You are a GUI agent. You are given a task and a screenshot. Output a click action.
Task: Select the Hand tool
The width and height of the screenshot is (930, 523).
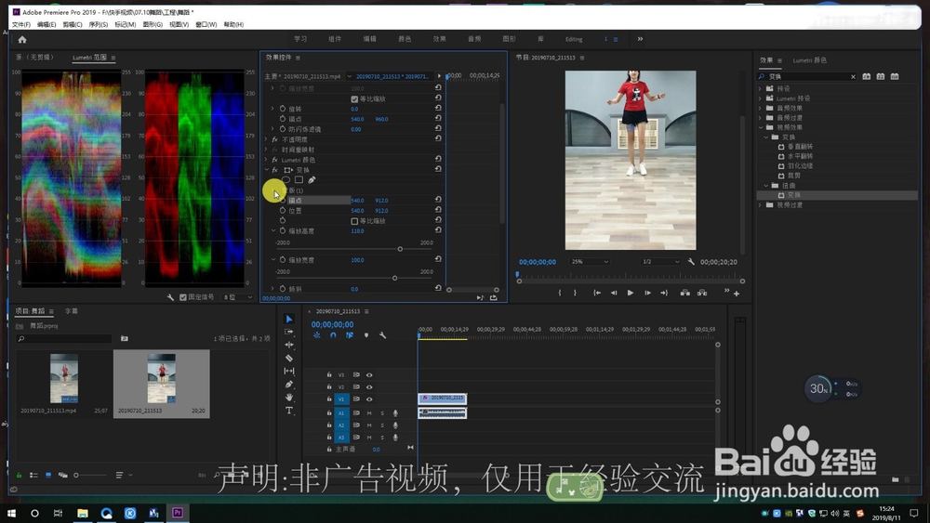[x=289, y=398]
